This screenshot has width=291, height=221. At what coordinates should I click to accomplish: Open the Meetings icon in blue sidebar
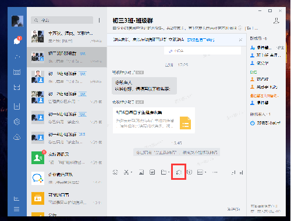coord(17,87)
